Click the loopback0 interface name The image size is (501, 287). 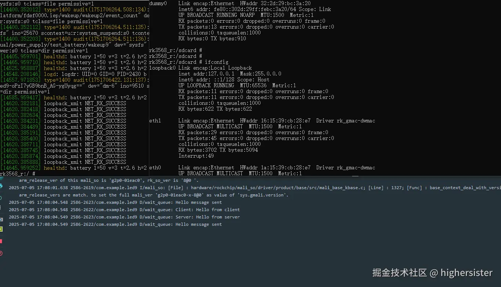(162, 68)
